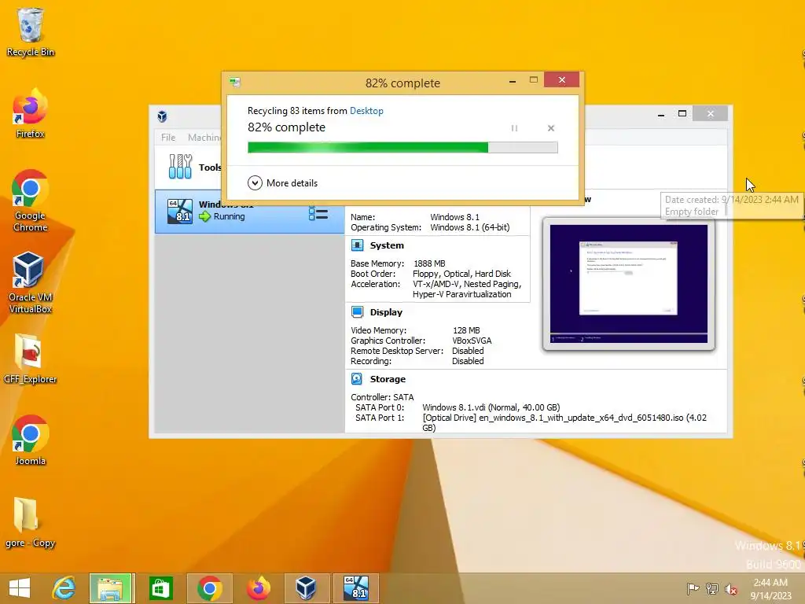This screenshot has height=604, width=805.
Task: Click the recycling dialog title bar icon
Action: (235, 82)
